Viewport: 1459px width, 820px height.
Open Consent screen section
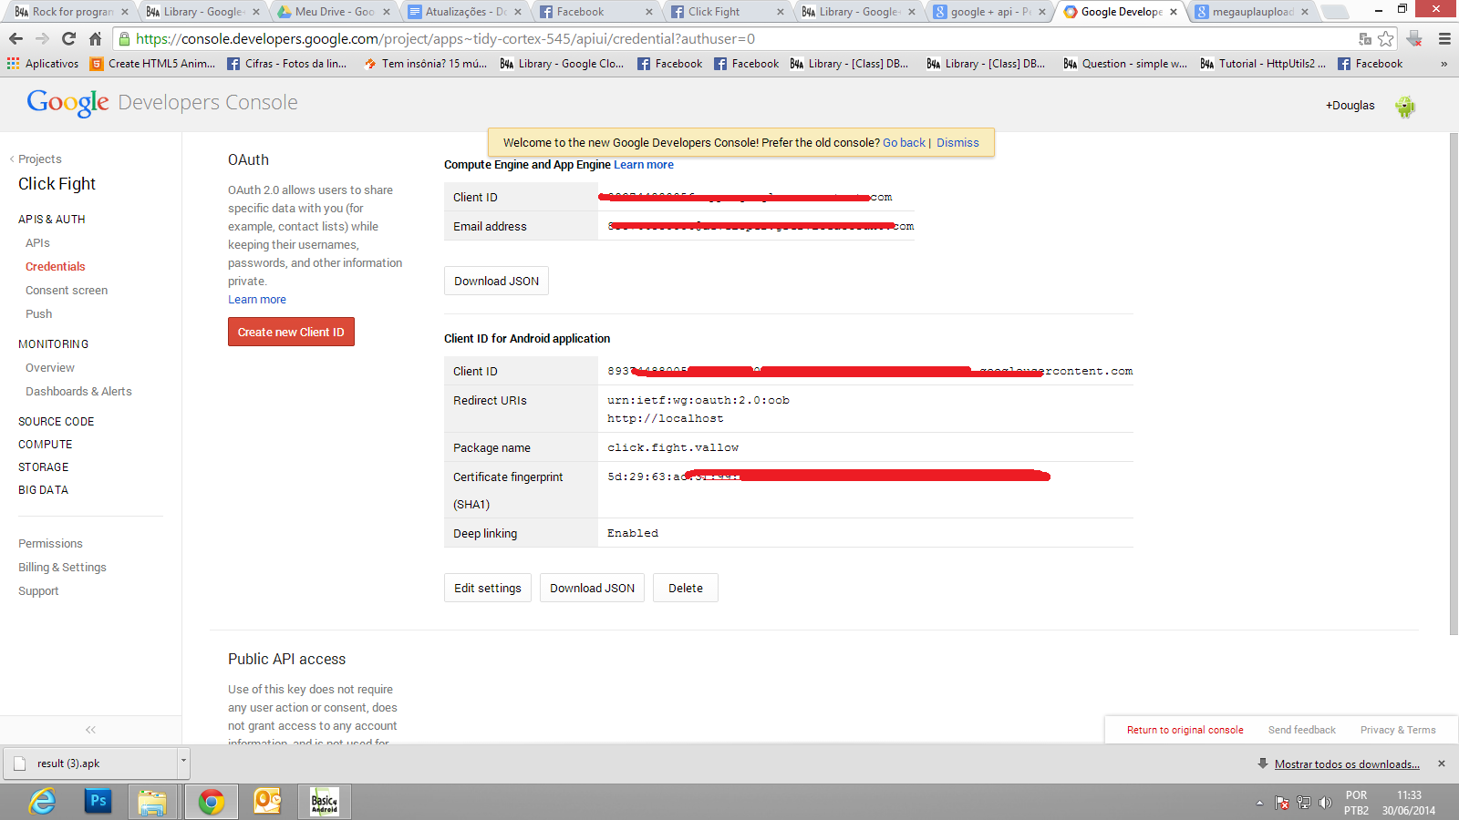click(67, 291)
